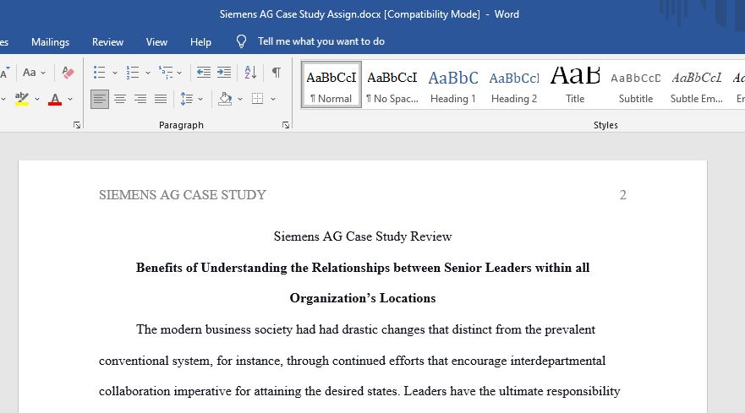Open the Change Case (Aa) menu
This screenshot has width=745, height=413.
coord(30,73)
